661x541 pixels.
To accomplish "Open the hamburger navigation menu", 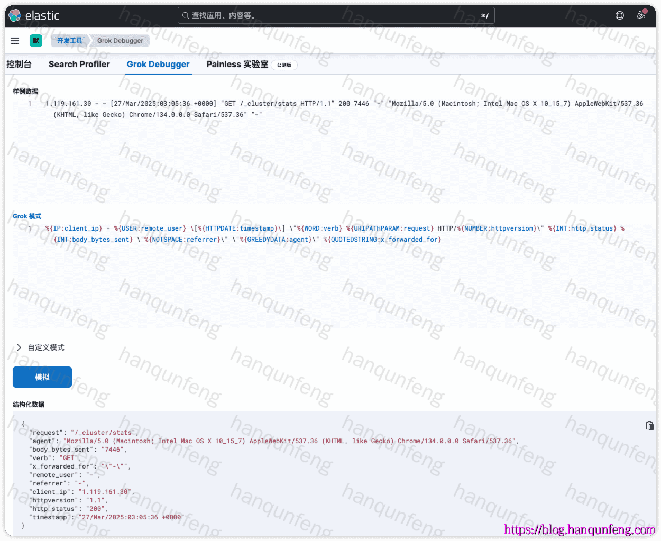I will pos(15,41).
